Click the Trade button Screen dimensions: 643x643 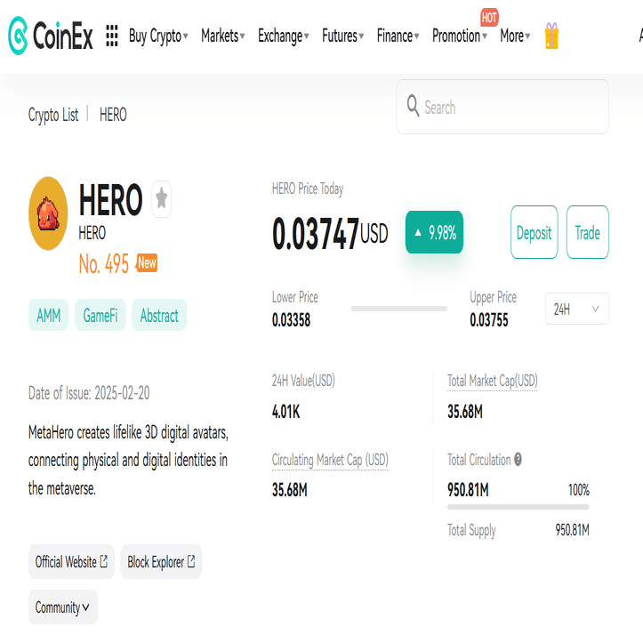587,232
